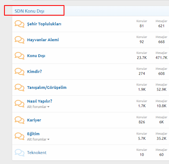Viewport: 169px width, 164px height.
Task: Click the faded Teknokent forum chat icon
Action: pos(19,153)
